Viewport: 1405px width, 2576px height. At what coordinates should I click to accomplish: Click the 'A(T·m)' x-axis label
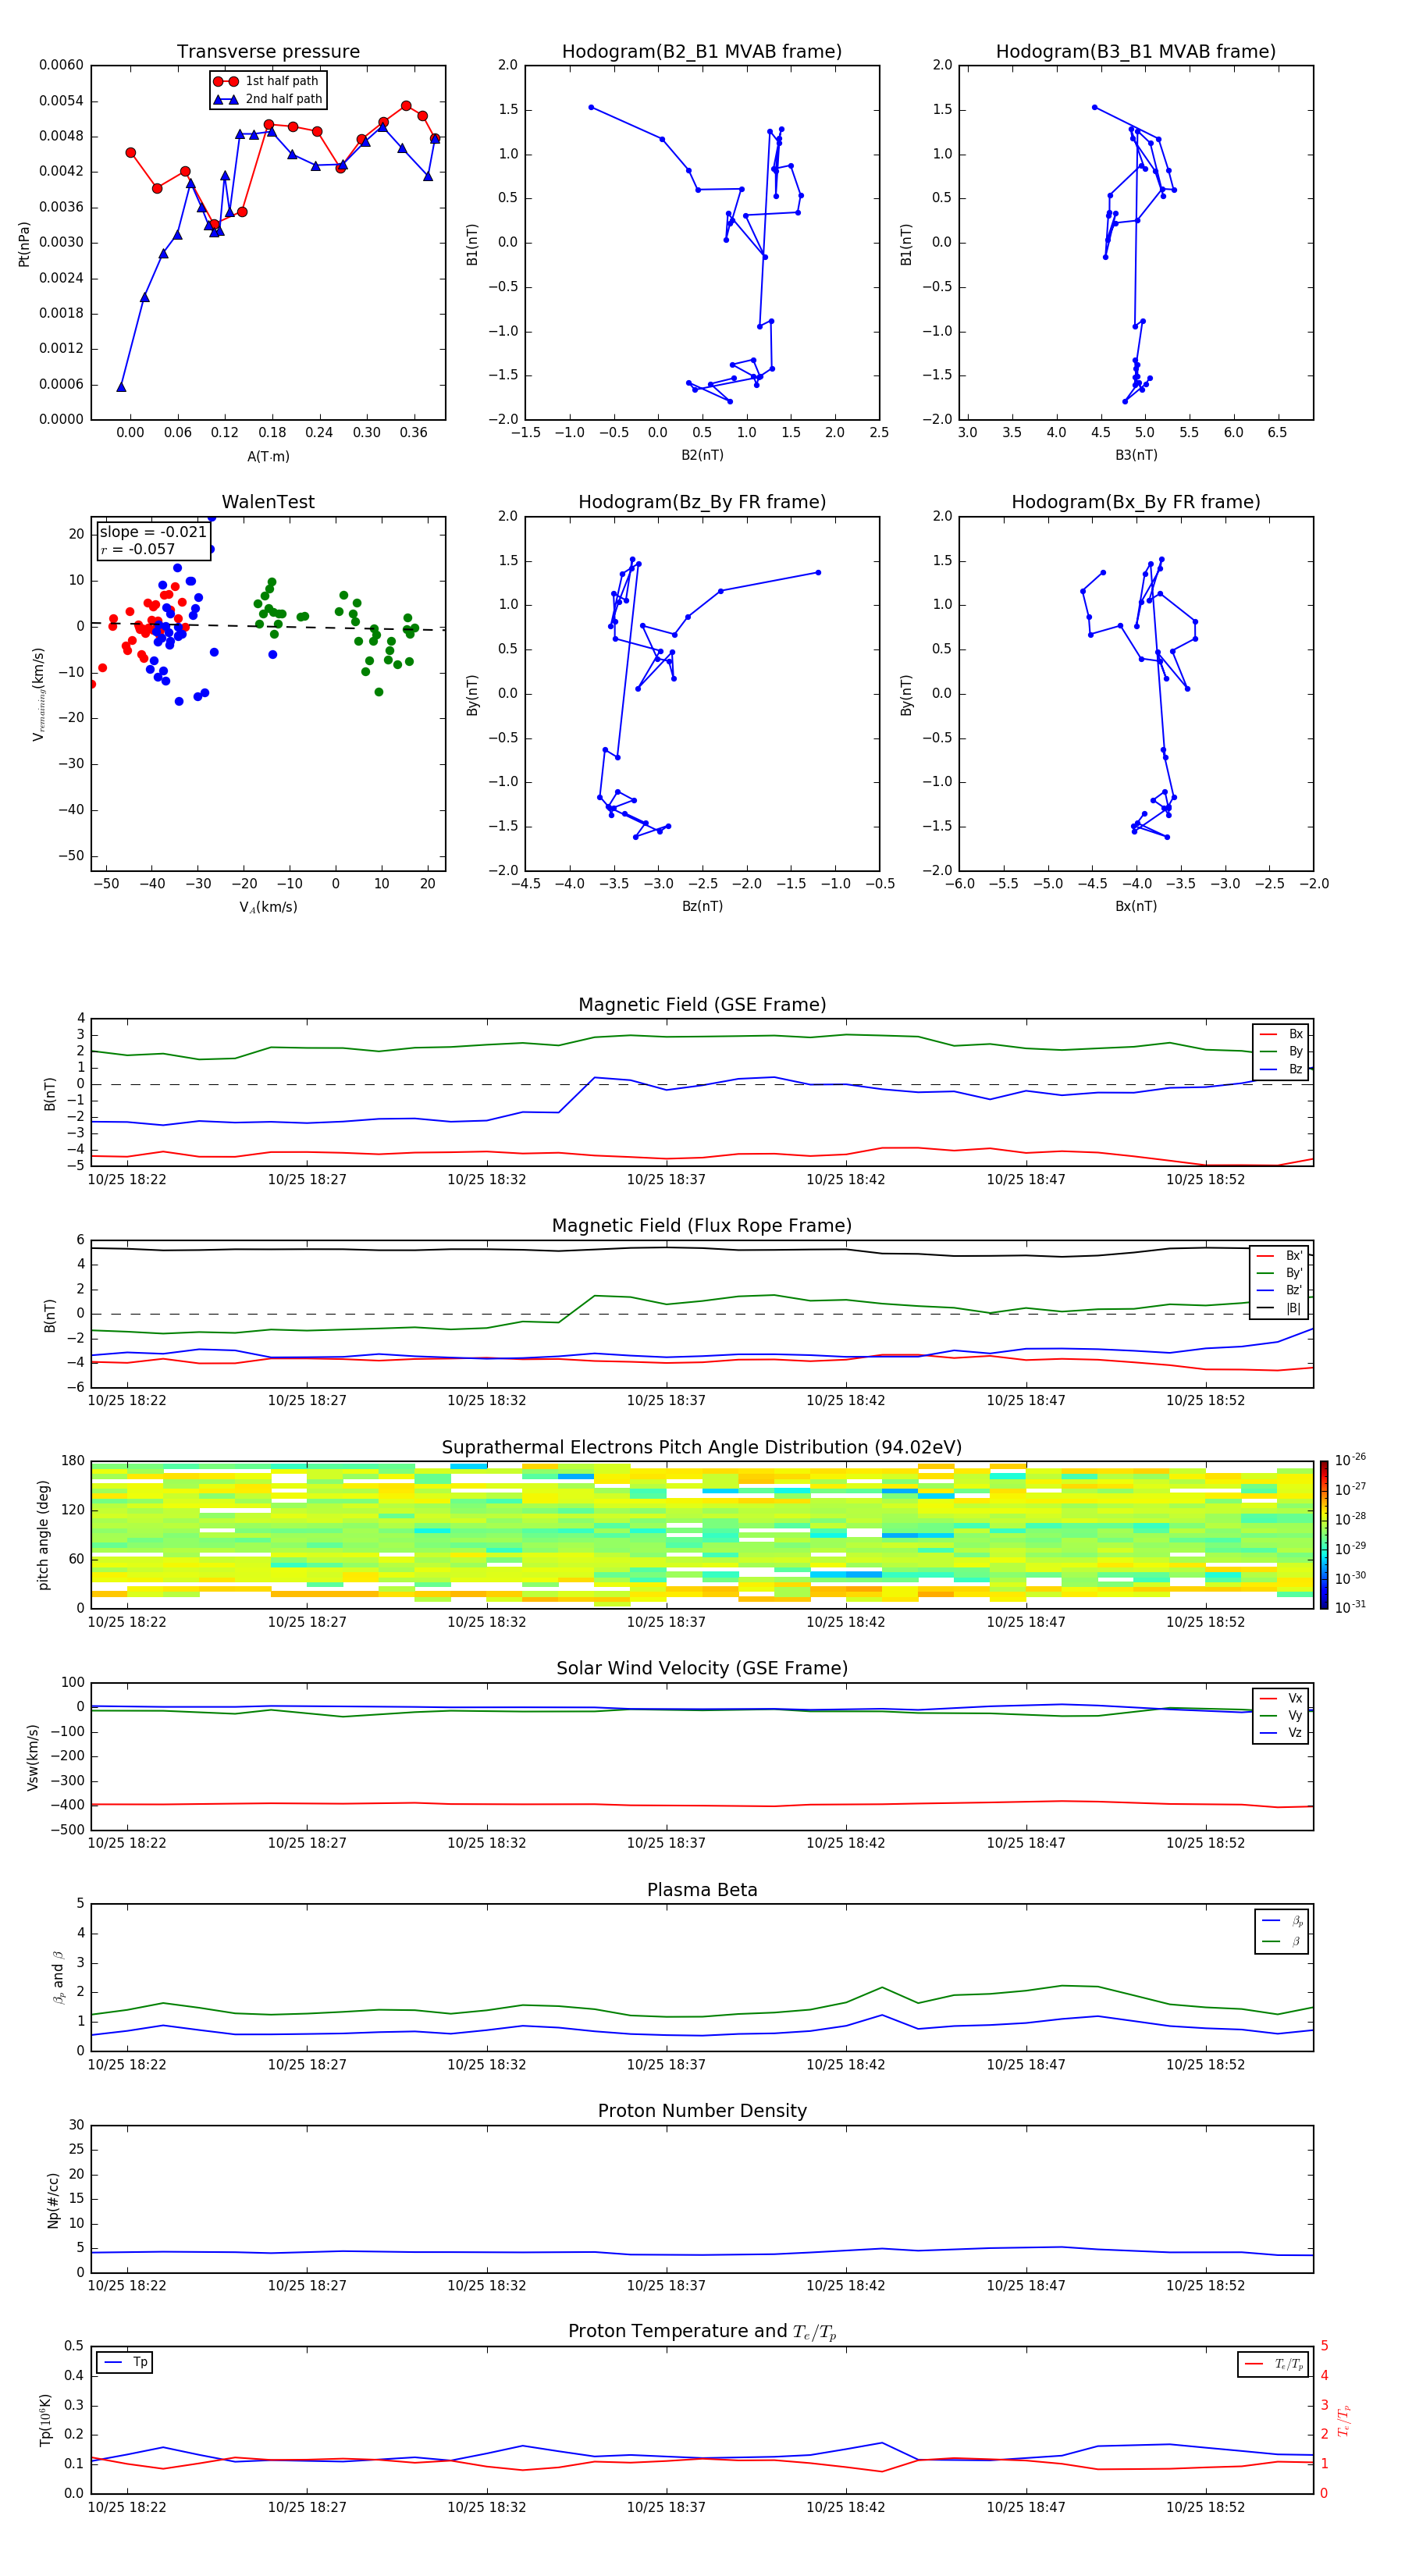268,457
